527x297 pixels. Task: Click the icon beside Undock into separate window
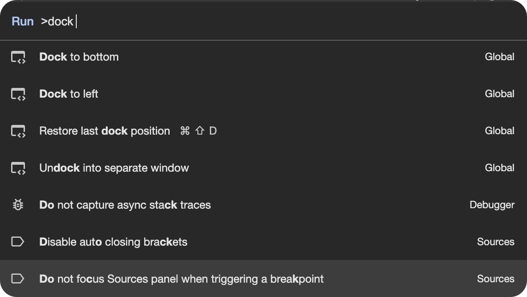point(18,167)
